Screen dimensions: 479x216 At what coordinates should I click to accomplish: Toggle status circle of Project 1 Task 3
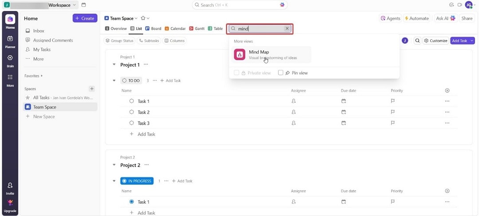click(132, 123)
